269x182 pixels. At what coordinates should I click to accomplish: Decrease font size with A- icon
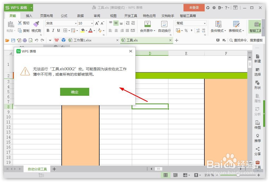[102, 23]
